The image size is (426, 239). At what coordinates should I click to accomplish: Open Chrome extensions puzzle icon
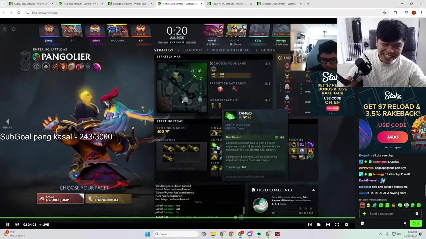(x=395, y=13)
